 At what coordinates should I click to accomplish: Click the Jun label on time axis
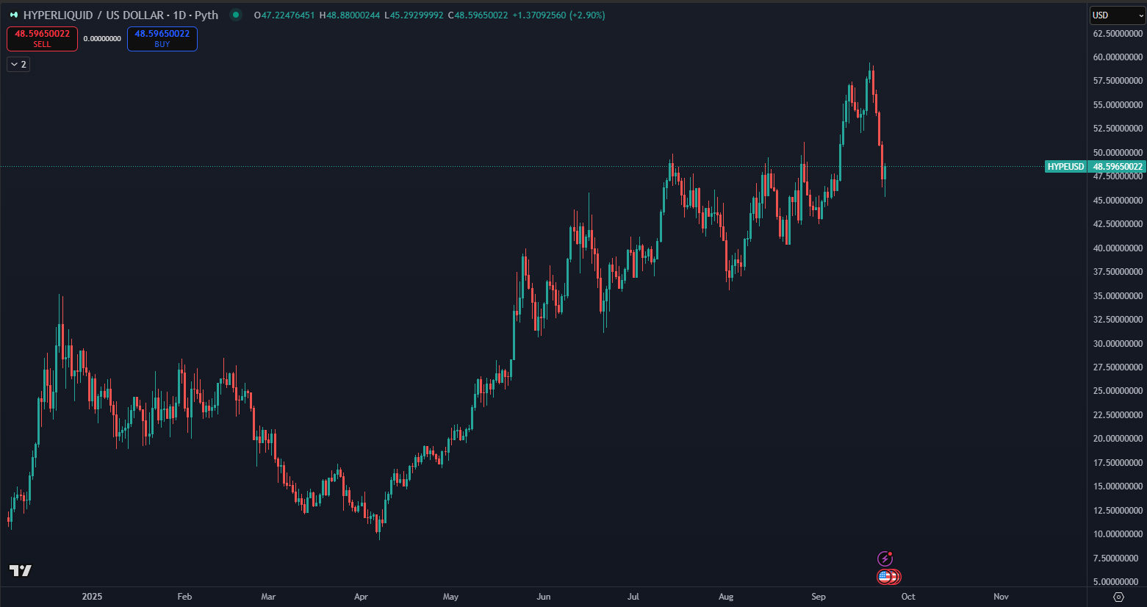click(543, 597)
